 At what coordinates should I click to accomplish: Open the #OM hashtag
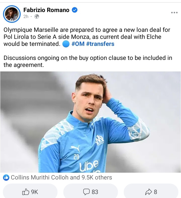click(78, 44)
